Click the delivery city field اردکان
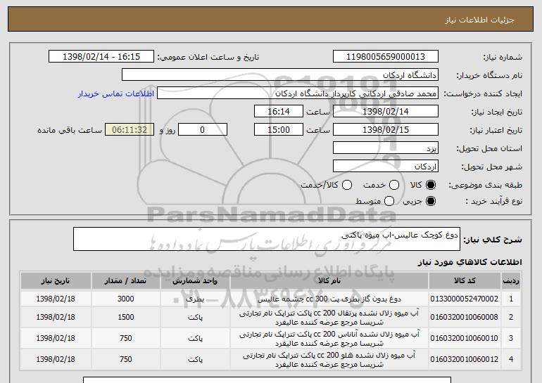The image size is (542, 383). 386,167
